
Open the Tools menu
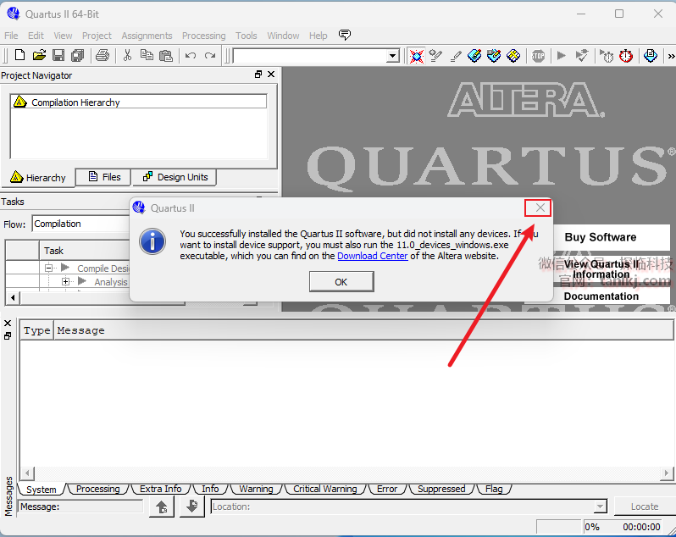247,36
